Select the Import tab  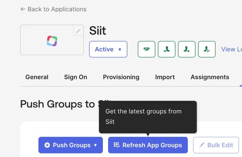pyautogui.click(x=165, y=77)
